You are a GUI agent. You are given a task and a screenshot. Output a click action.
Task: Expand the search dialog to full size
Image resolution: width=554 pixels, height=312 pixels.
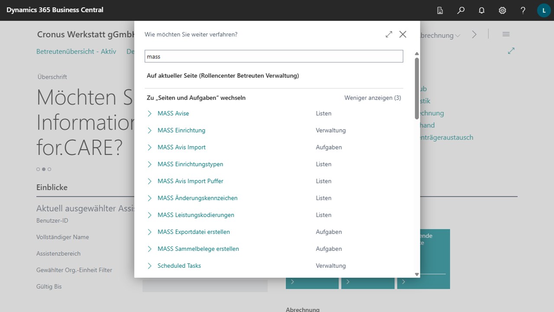[x=389, y=34]
